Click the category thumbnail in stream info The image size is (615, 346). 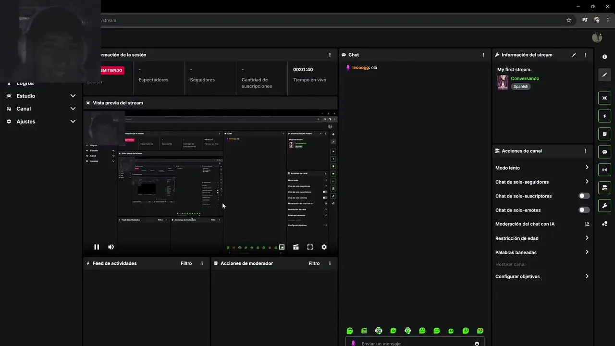(503, 82)
